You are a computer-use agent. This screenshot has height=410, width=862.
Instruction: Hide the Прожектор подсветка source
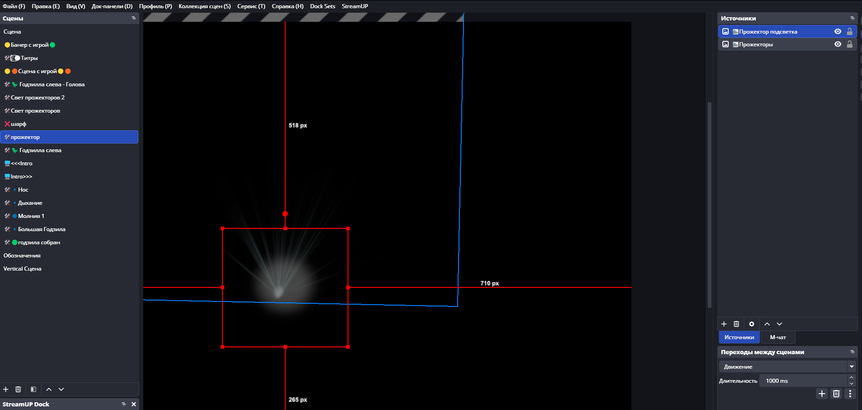[x=837, y=32]
